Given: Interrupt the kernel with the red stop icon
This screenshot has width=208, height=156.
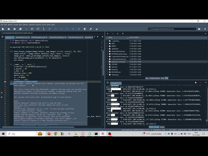Looking at the screenshot, I should [x=201, y=83].
